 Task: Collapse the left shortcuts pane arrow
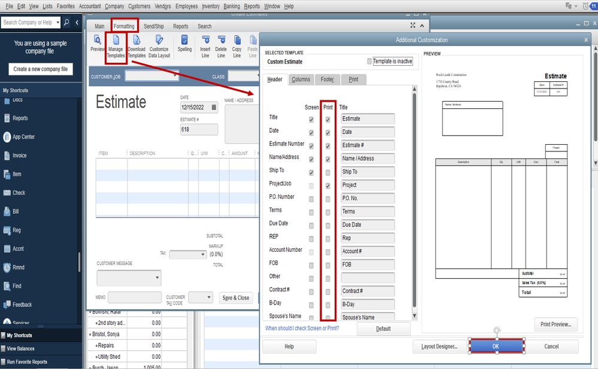(x=77, y=23)
